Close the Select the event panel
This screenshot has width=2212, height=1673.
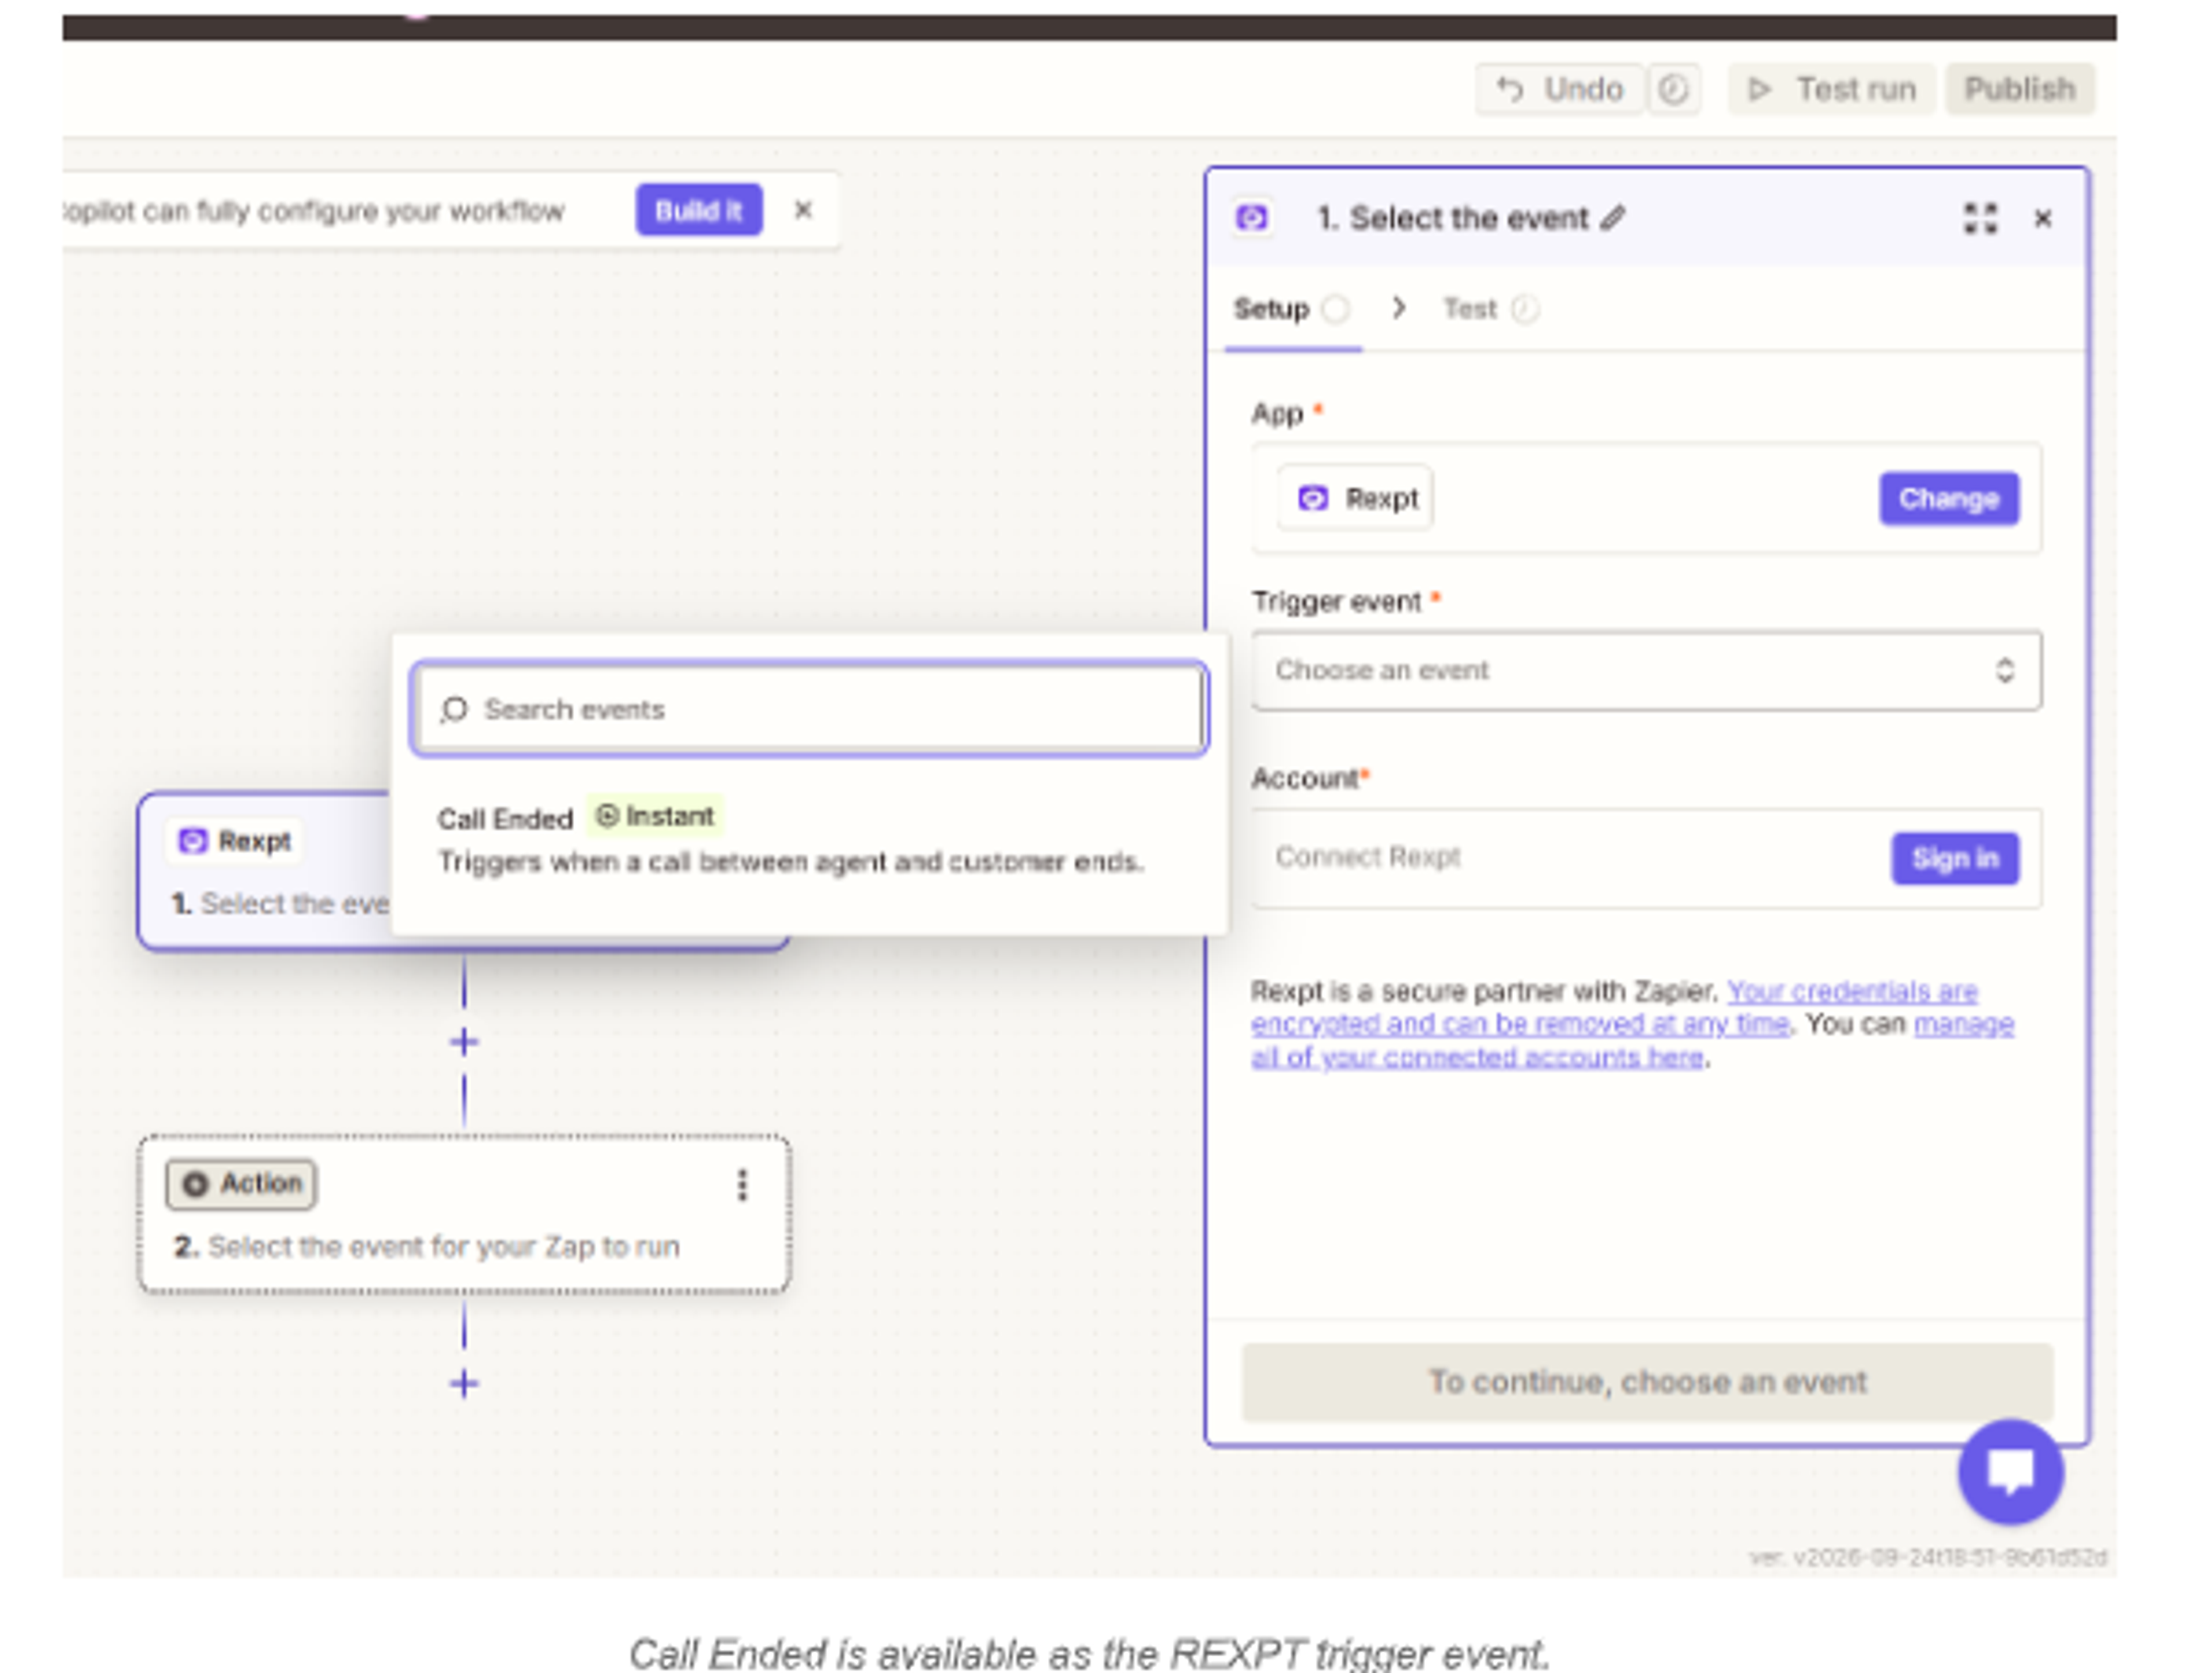pos(2043,219)
